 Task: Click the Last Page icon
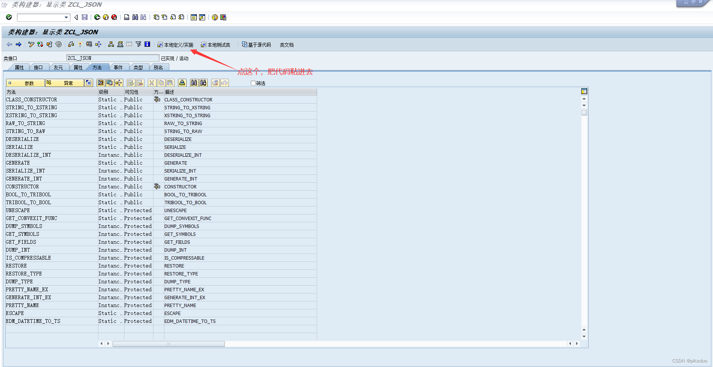point(181,17)
